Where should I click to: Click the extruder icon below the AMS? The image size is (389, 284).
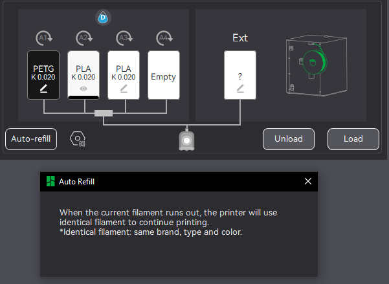[186, 140]
